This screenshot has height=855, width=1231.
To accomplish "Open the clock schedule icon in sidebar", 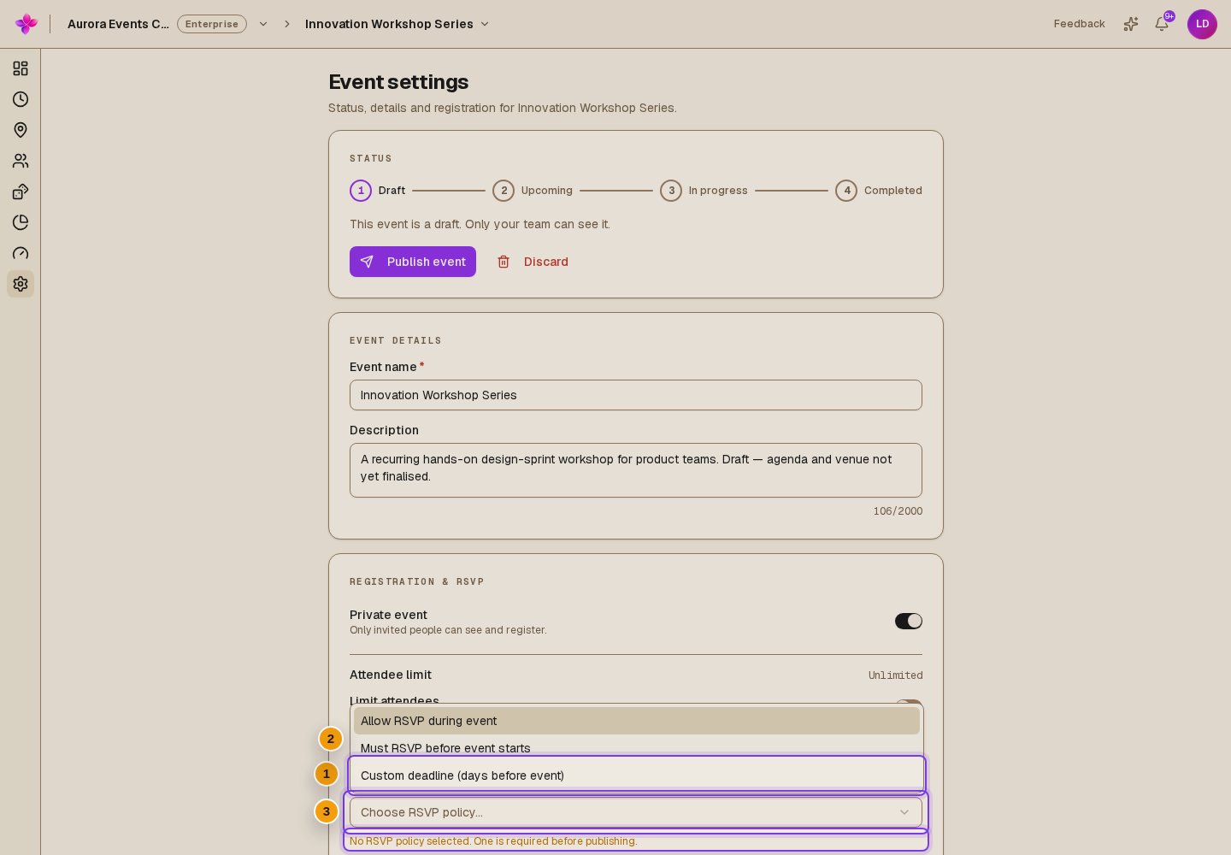I will 21,99.
